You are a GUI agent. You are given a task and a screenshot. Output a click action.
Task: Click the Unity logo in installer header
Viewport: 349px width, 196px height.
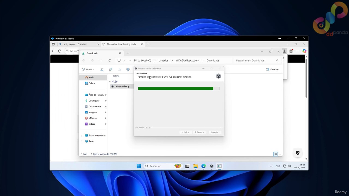click(x=218, y=76)
